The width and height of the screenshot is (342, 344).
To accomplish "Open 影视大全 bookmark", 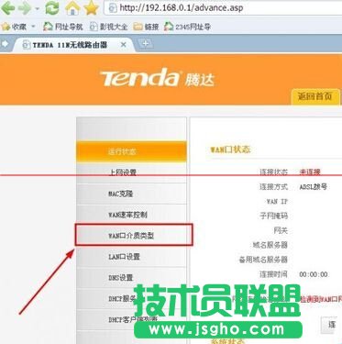I will coord(108,27).
